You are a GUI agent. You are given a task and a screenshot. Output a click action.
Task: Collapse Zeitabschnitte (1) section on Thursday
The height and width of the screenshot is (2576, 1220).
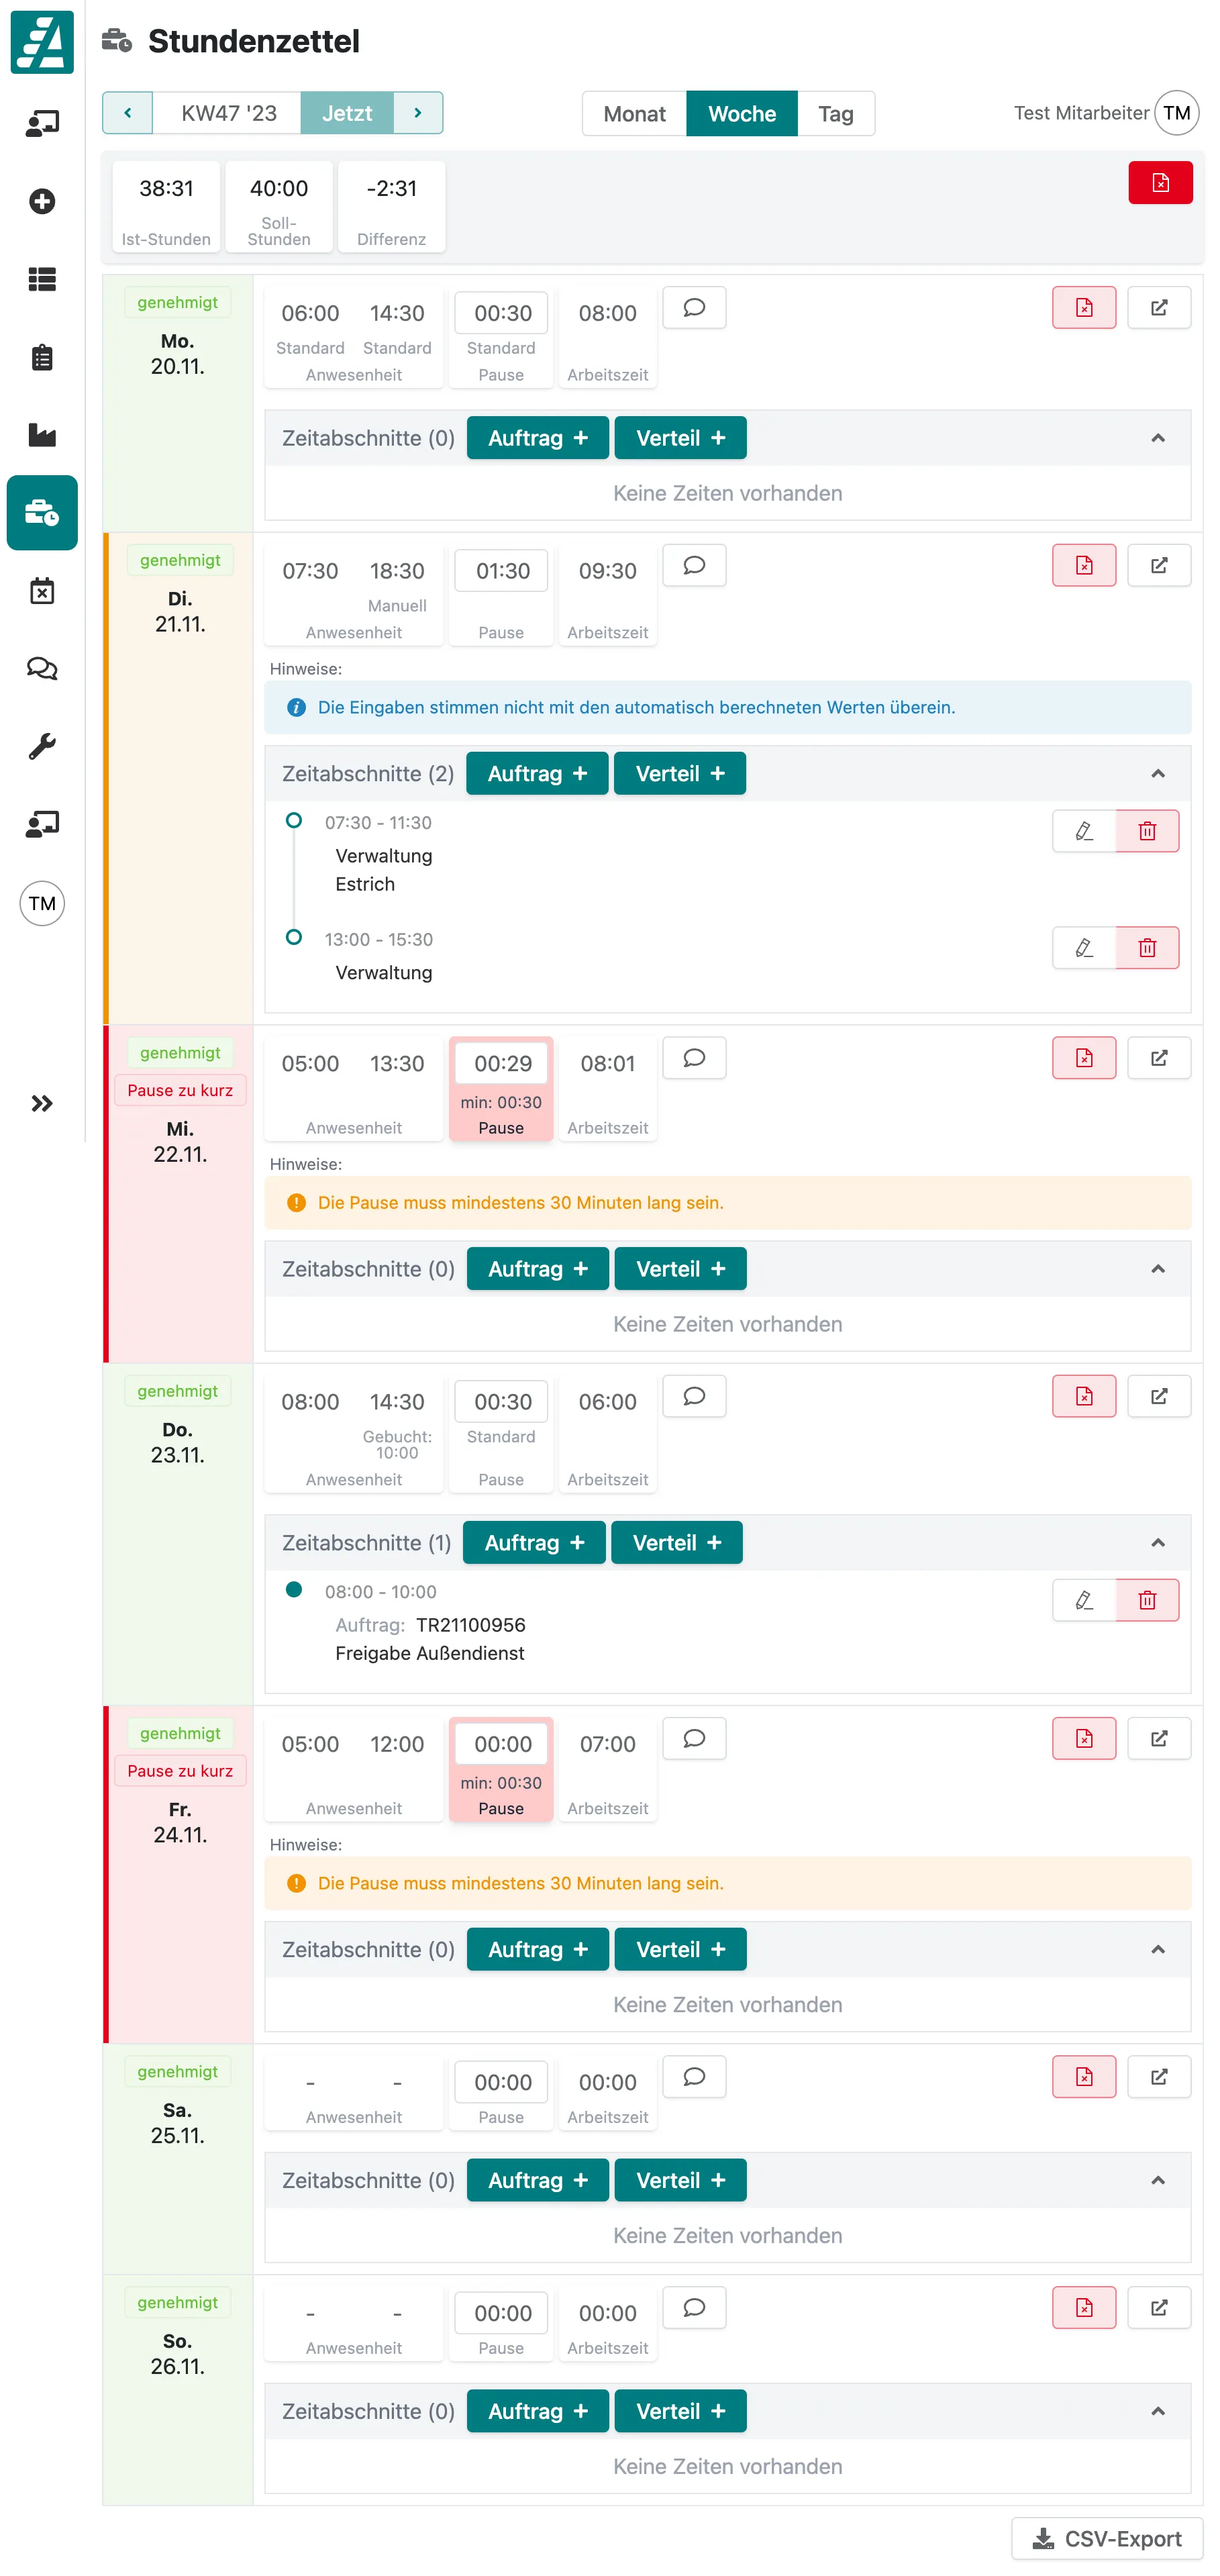click(1157, 1543)
